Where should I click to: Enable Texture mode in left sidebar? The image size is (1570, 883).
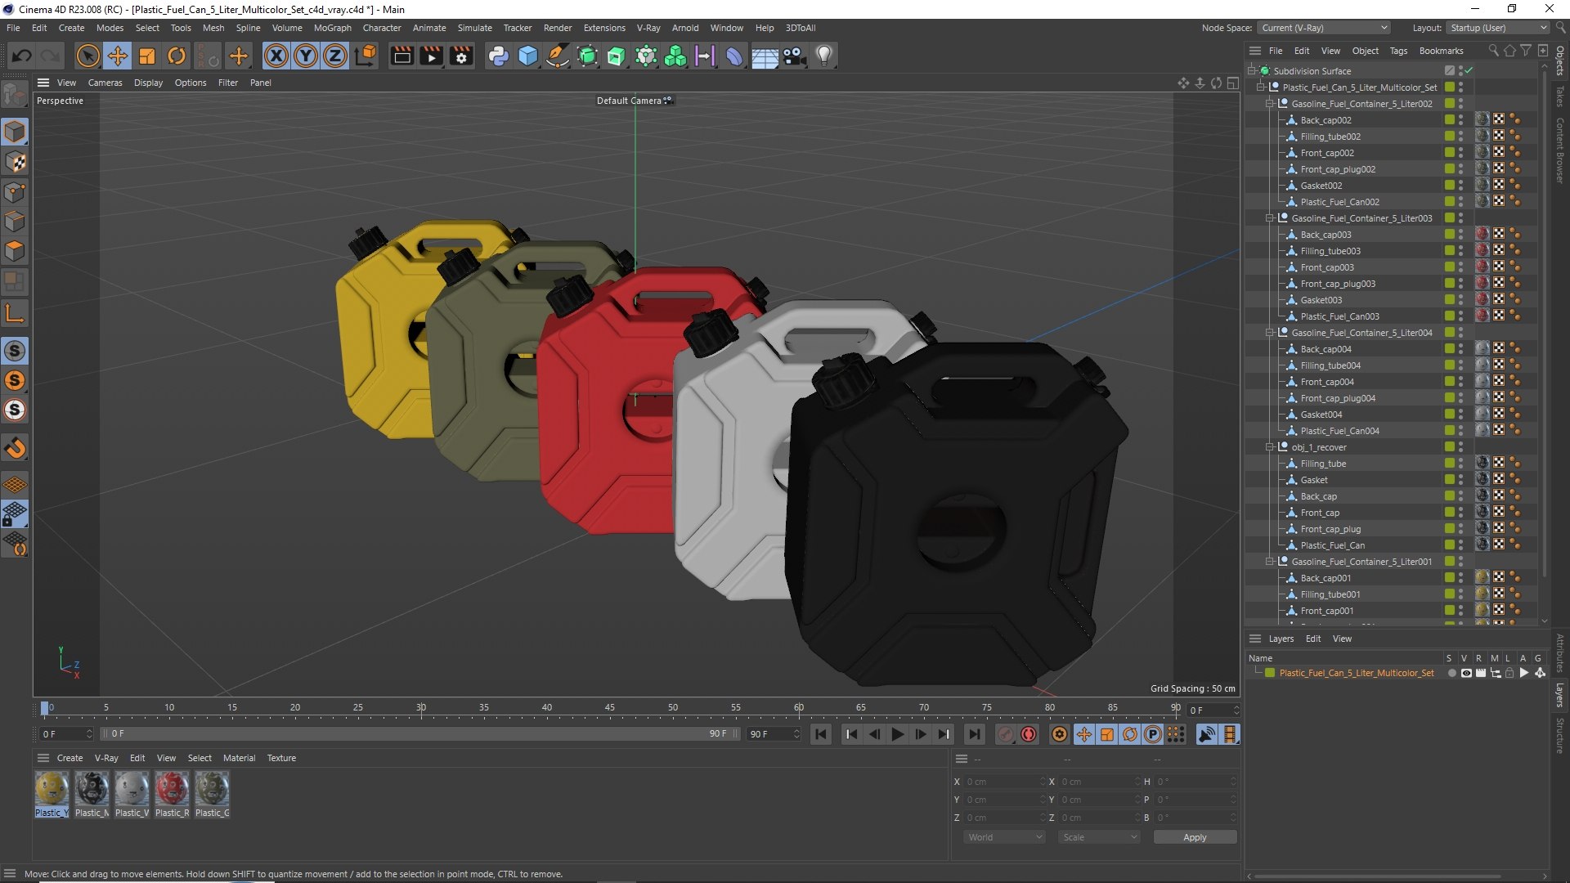pos(15,162)
